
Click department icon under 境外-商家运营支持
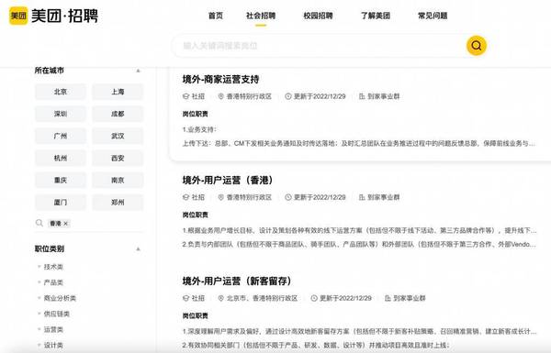(x=362, y=96)
